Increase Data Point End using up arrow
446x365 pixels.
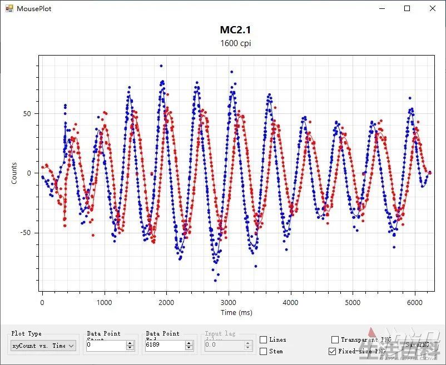189,343
